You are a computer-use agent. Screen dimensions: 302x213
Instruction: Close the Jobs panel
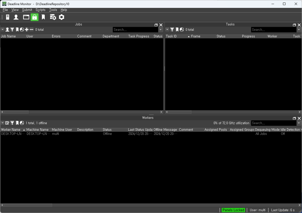tap(161, 25)
